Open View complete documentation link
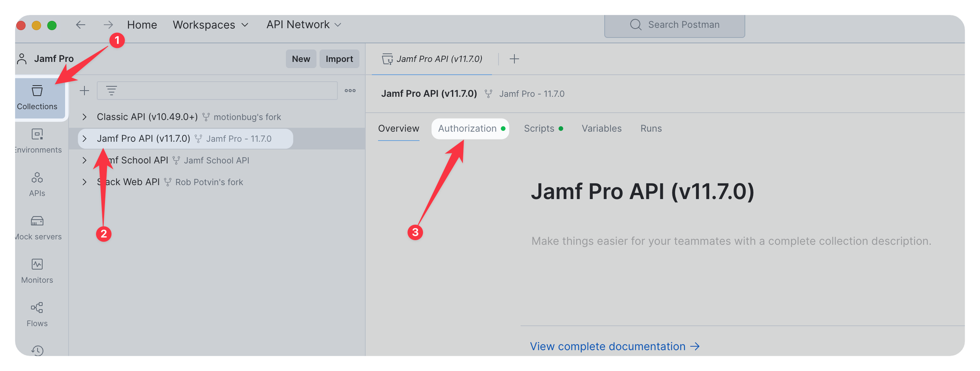Image resolution: width=980 pixels, height=371 pixels. click(615, 346)
